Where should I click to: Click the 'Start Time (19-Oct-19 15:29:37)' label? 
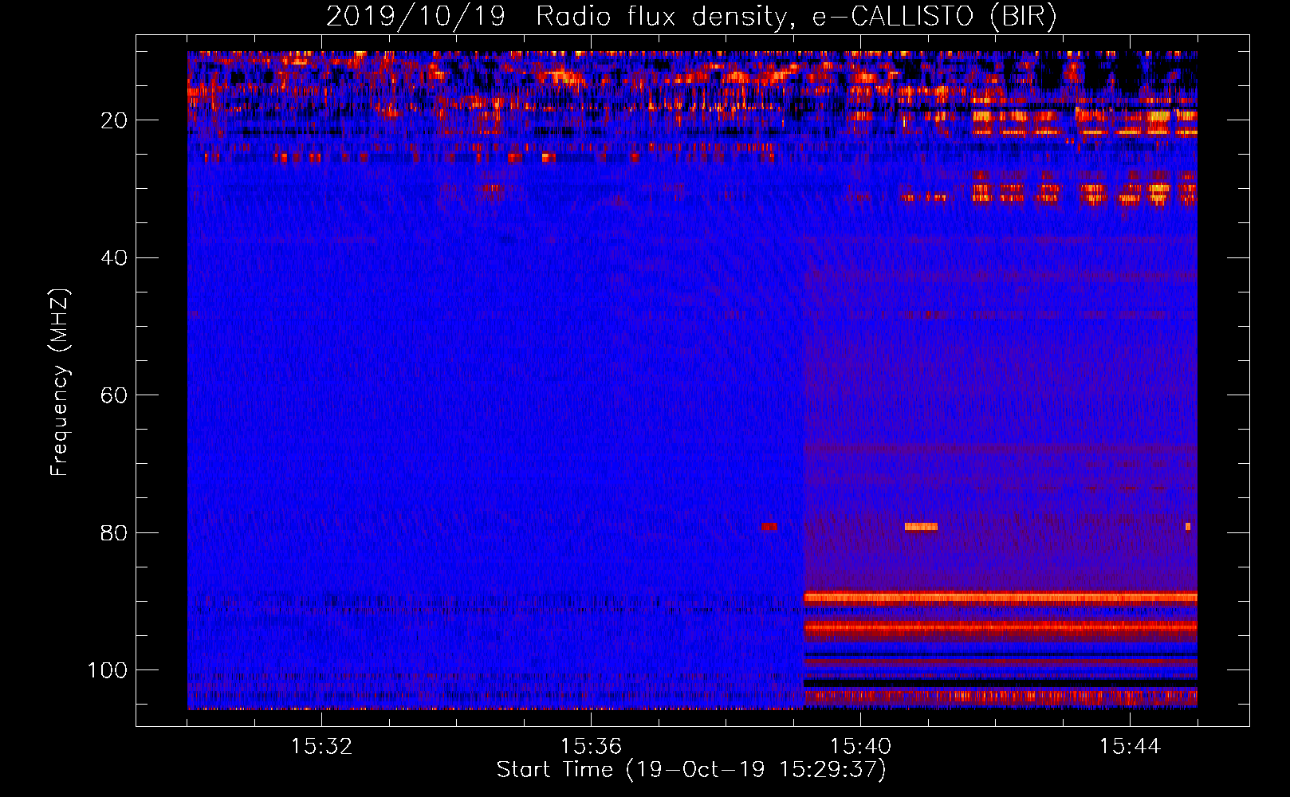[691, 770]
